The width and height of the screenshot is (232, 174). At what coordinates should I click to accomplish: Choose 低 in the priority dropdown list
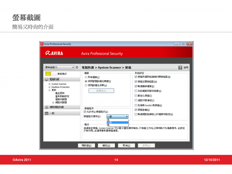coord(117,120)
